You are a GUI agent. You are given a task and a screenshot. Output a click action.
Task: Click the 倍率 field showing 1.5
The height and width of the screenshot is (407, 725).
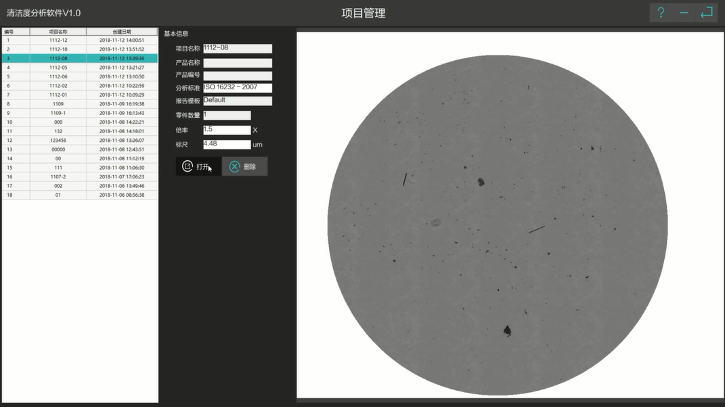pyautogui.click(x=227, y=130)
